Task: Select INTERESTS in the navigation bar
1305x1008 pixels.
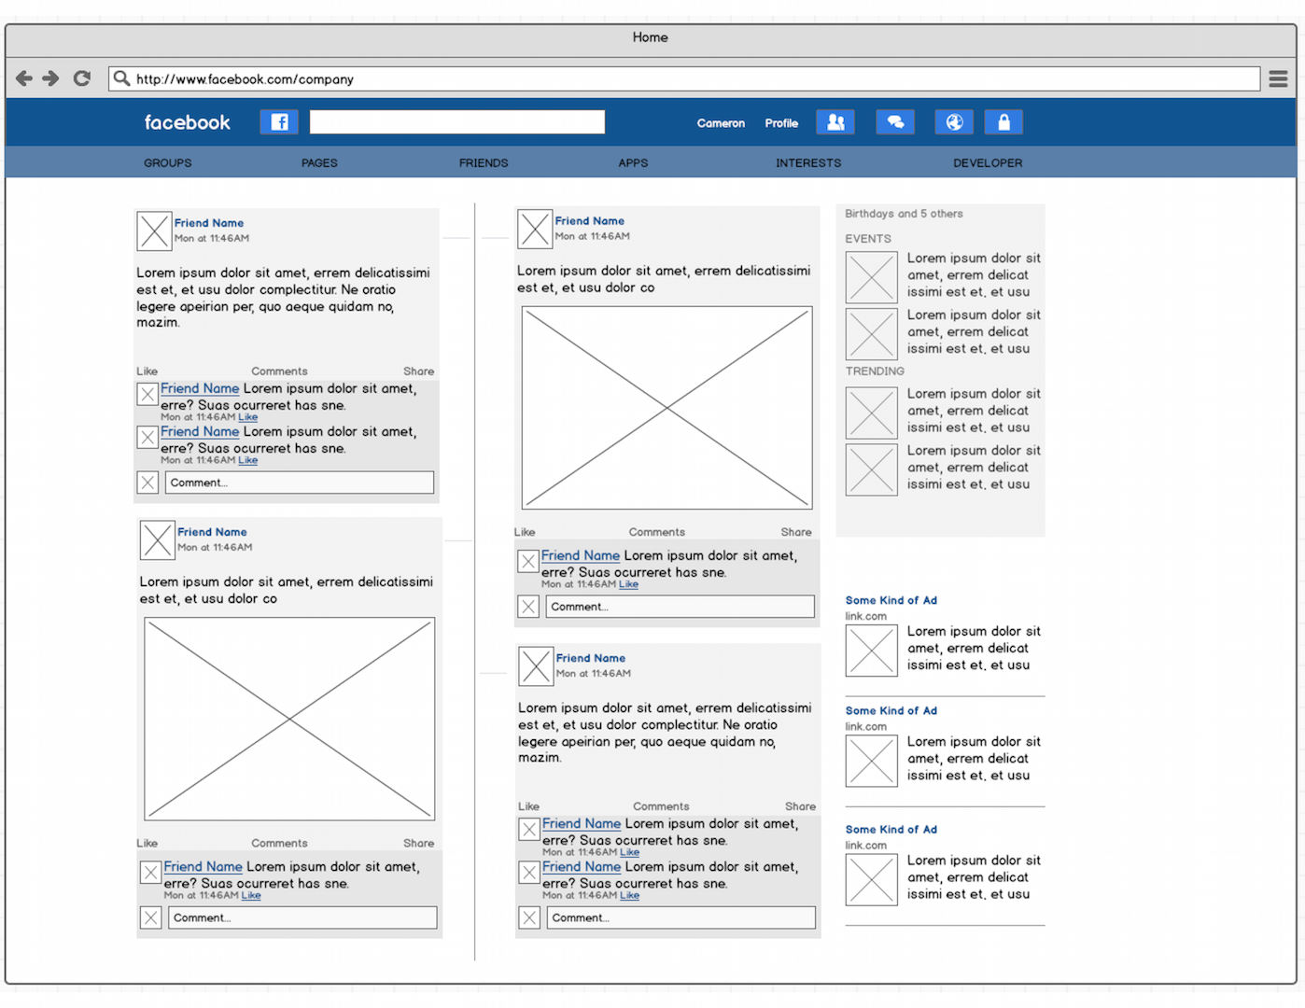Action: [x=808, y=162]
